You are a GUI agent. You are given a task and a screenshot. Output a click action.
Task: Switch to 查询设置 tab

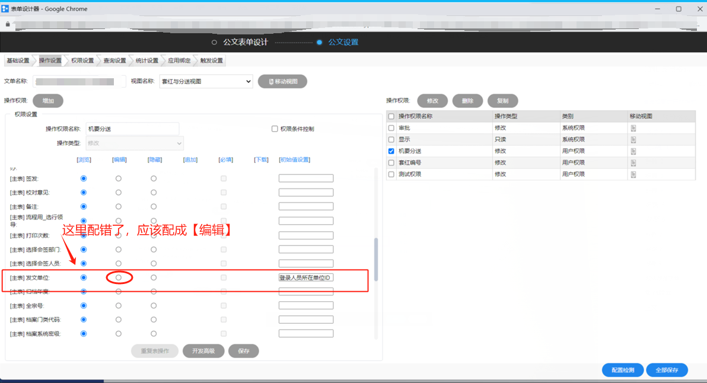(114, 60)
